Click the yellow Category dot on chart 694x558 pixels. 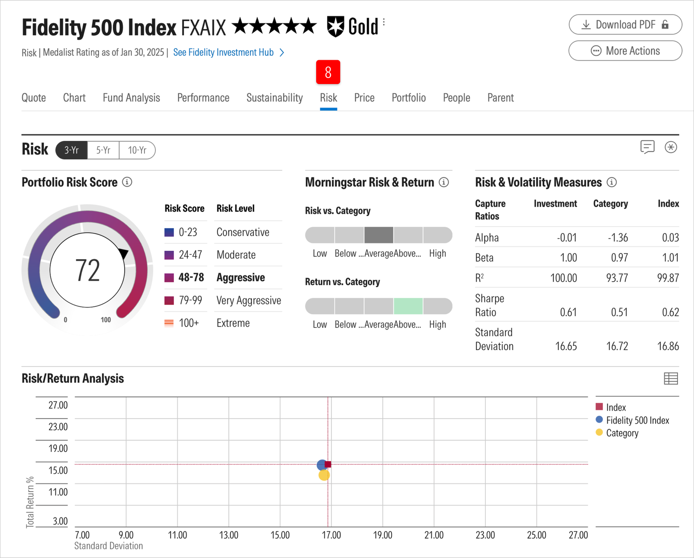click(324, 475)
